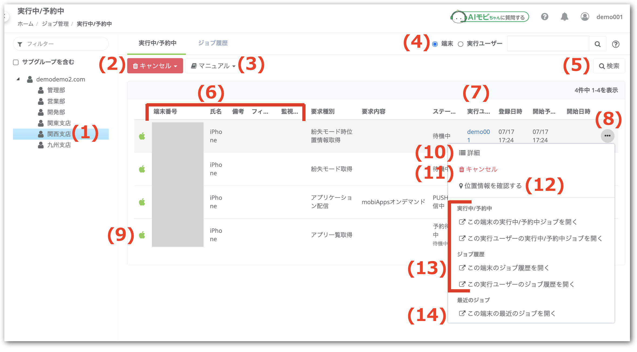The width and height of the screenshot is (637, 352).
Task: Click the 検索 button
Action: (609, 66)
